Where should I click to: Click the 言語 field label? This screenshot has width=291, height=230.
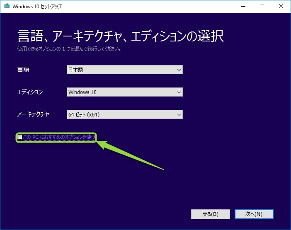click(24, 70)
